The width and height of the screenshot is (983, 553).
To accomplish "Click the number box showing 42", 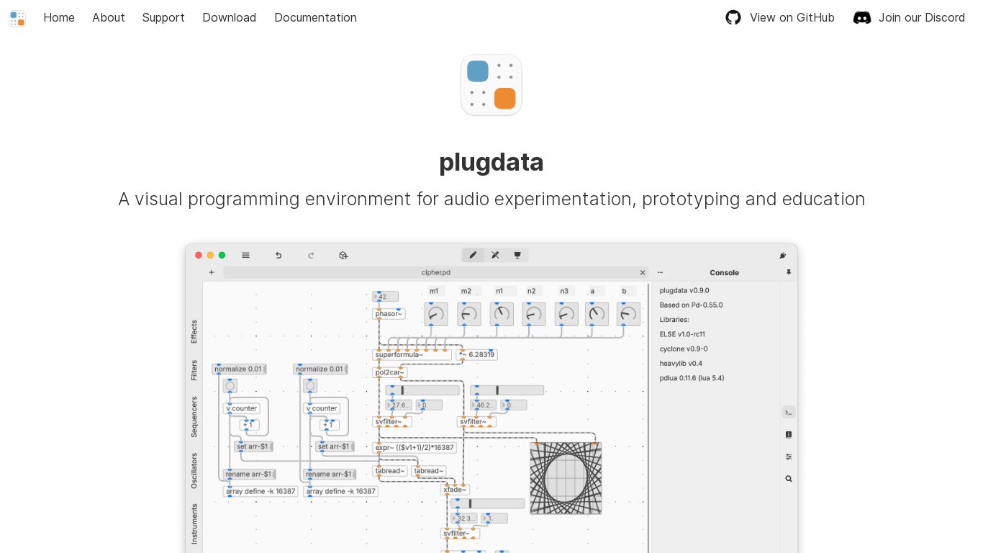I will [x=386, y=297].
